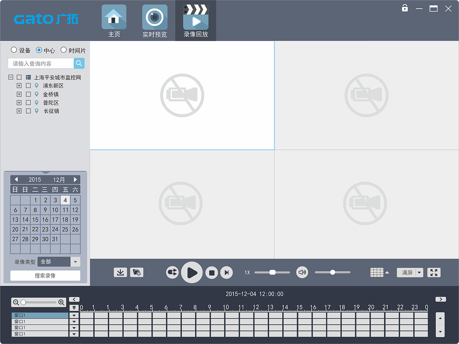This screenshot has width=459, height=344.
Task: Open the last 窗口1 row dropdown
Action: (74, 334)
